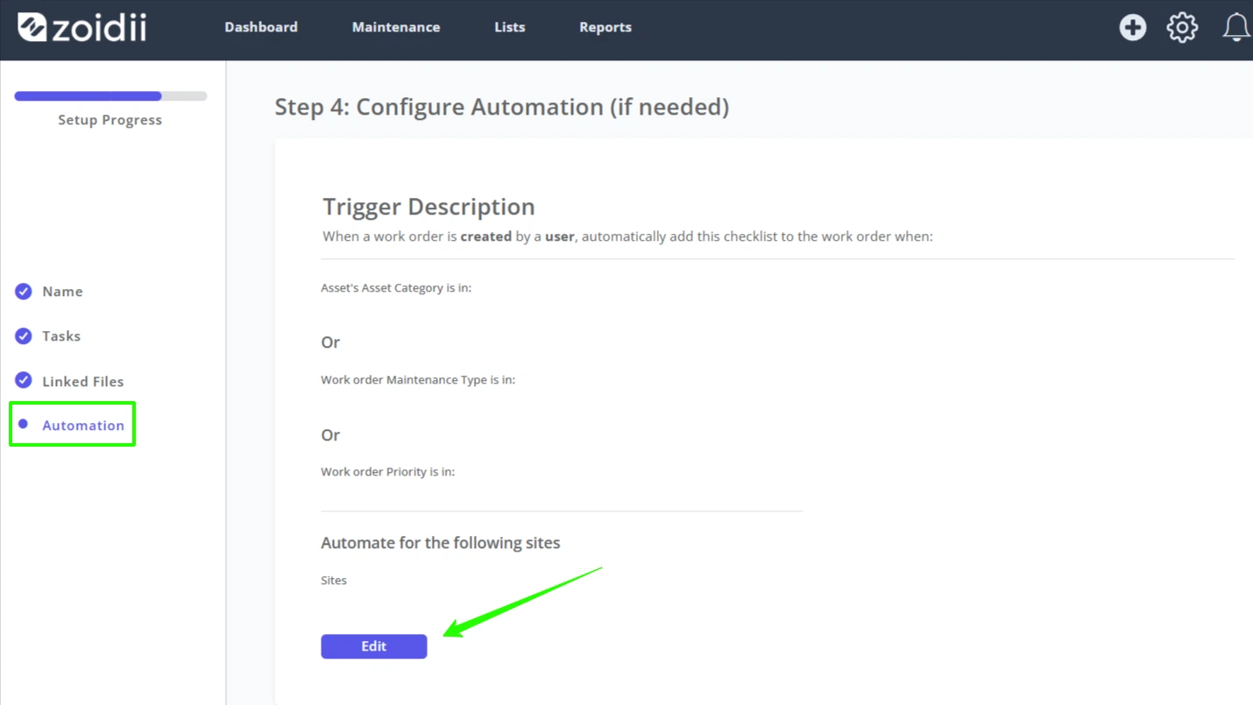Screen dimensions: 1253x705
Task: Open the plus add-new icon
Action: [1132, 27]
